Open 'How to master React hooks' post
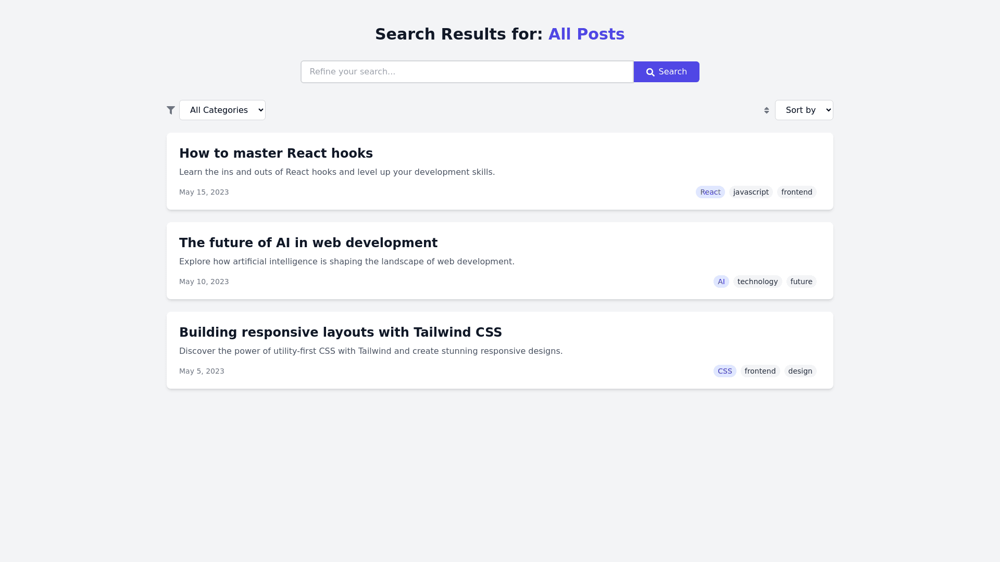 click(276, 154)
